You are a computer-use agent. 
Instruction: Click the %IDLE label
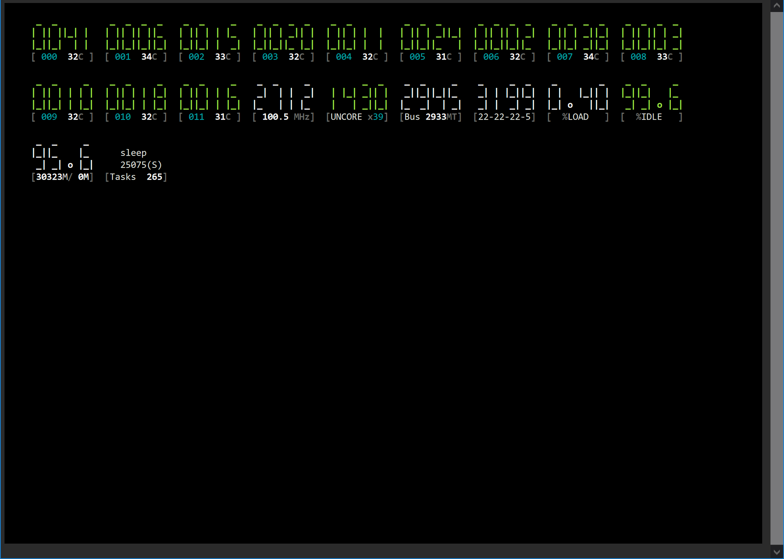[x=649, y=117]
